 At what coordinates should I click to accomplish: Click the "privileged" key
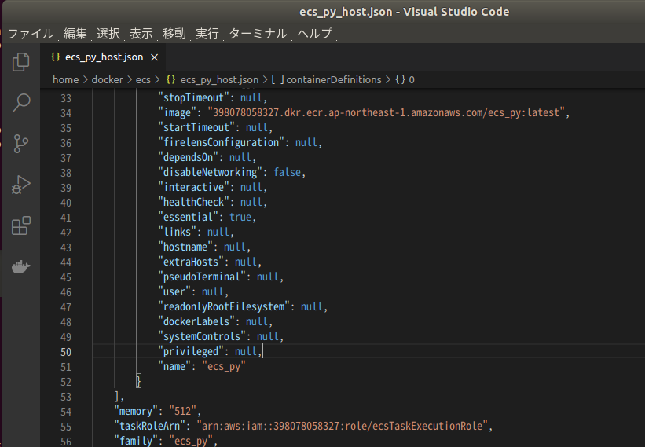[x=191, y=351]
